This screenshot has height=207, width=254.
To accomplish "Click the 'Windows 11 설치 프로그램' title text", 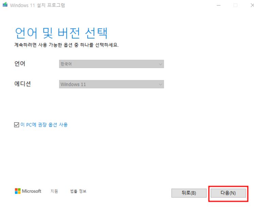I will 37,5.
